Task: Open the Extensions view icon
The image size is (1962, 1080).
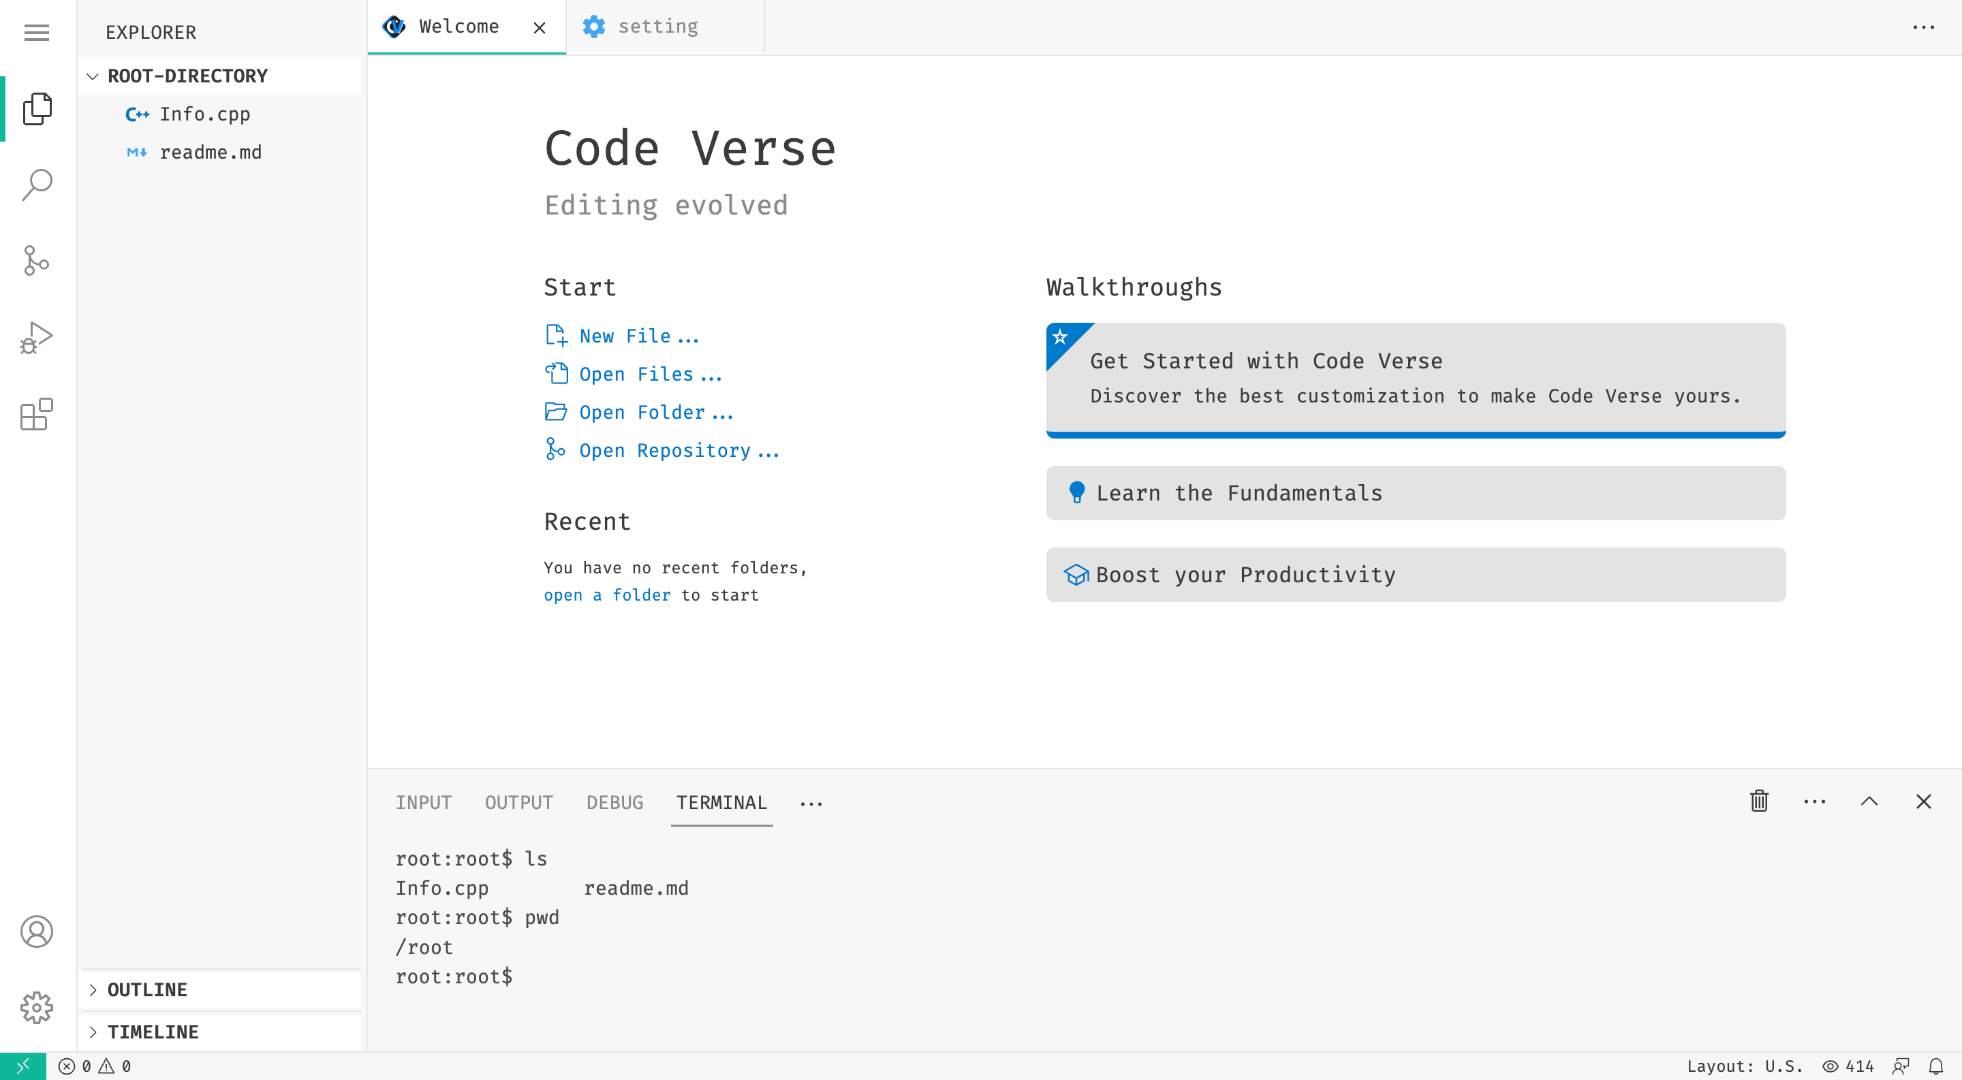Action: [37, 415]
